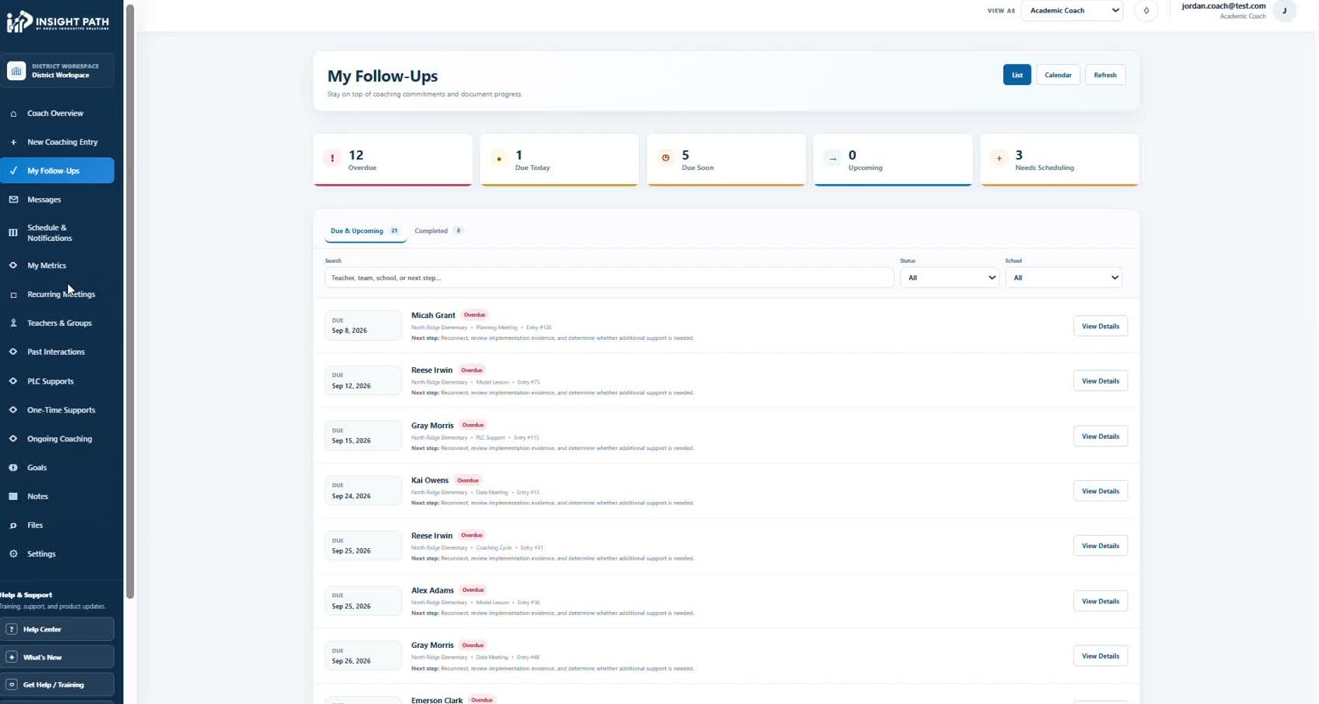View Details for Micah Grant
The width and height of the screenshot is (1319, 704).
[1100, 327]
